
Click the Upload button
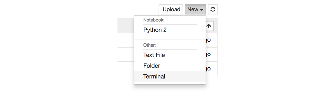[171, 9]
